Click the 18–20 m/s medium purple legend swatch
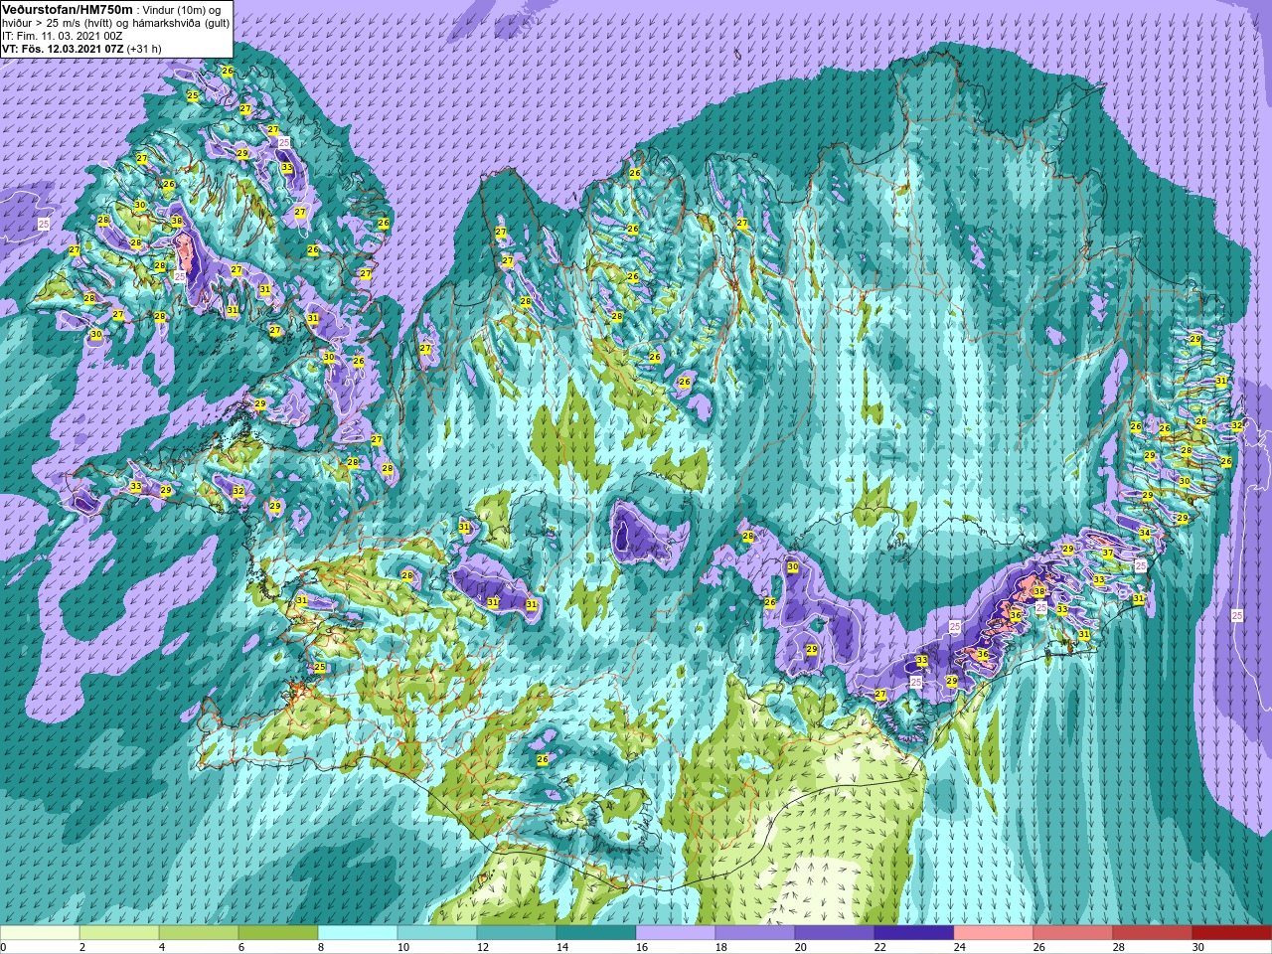Screen dimensions: 1272x954 (x=755, y=933)
